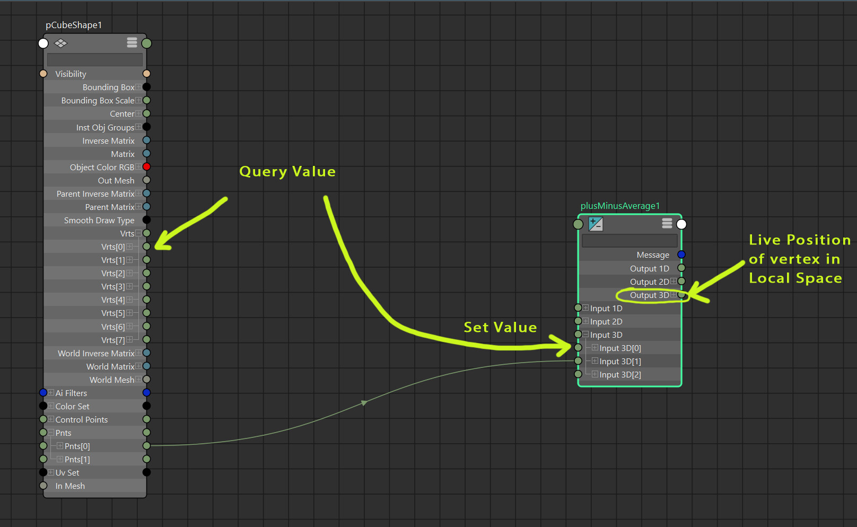Collapse the Vrts attribute group
This screenshot has height=527, width=857.
pyautogui.click(x=138, y=233)
